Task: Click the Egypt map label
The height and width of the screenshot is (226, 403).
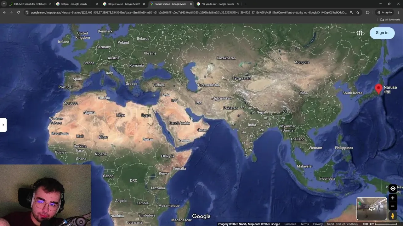Action: coord(146,116)
